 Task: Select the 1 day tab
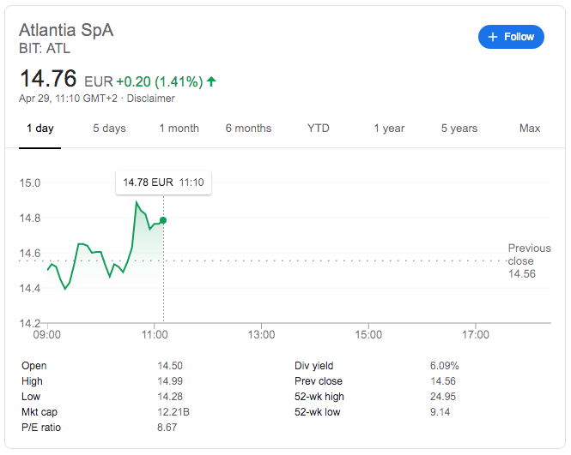pyautogui.click(x=40, y=129)
